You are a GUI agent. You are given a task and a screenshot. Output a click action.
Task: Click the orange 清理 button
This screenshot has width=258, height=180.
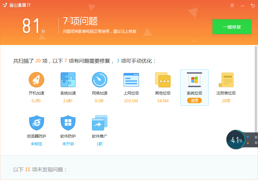pos(194,101)
